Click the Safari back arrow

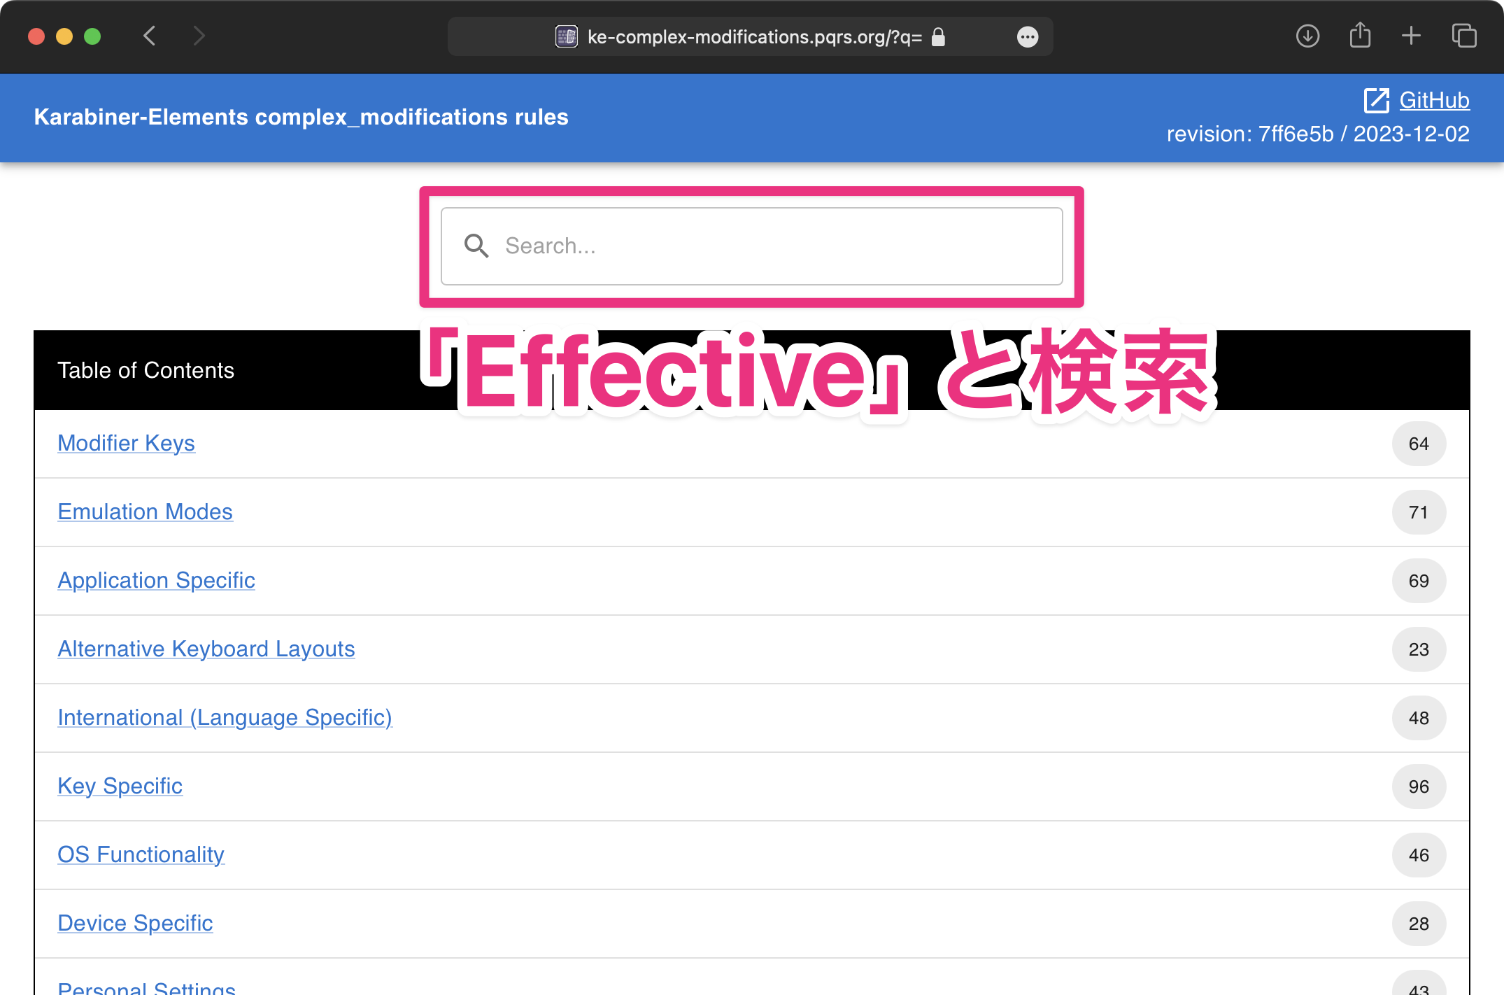[x=149, y=36]
